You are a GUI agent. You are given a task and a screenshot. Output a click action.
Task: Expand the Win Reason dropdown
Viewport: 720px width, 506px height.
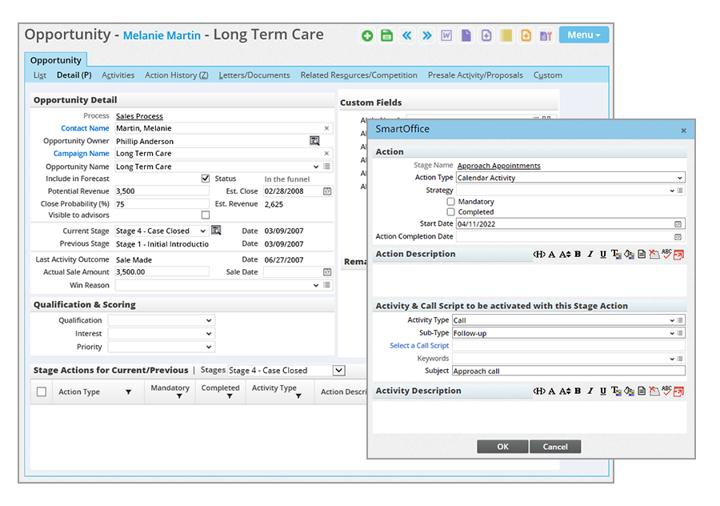click(x=316, y=285)
